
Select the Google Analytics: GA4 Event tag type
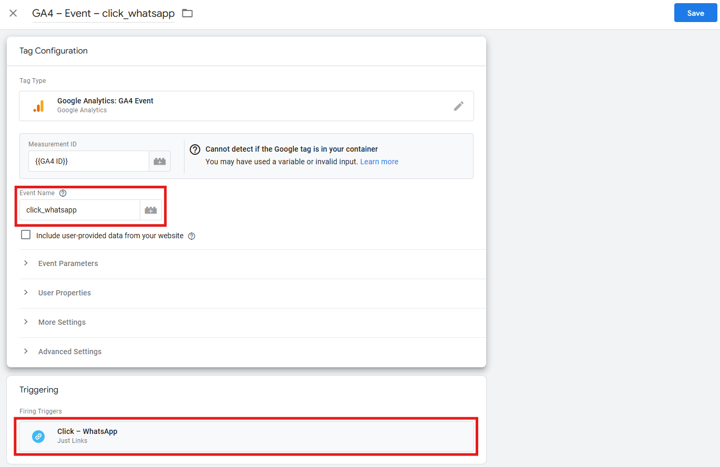coord(246,106)
